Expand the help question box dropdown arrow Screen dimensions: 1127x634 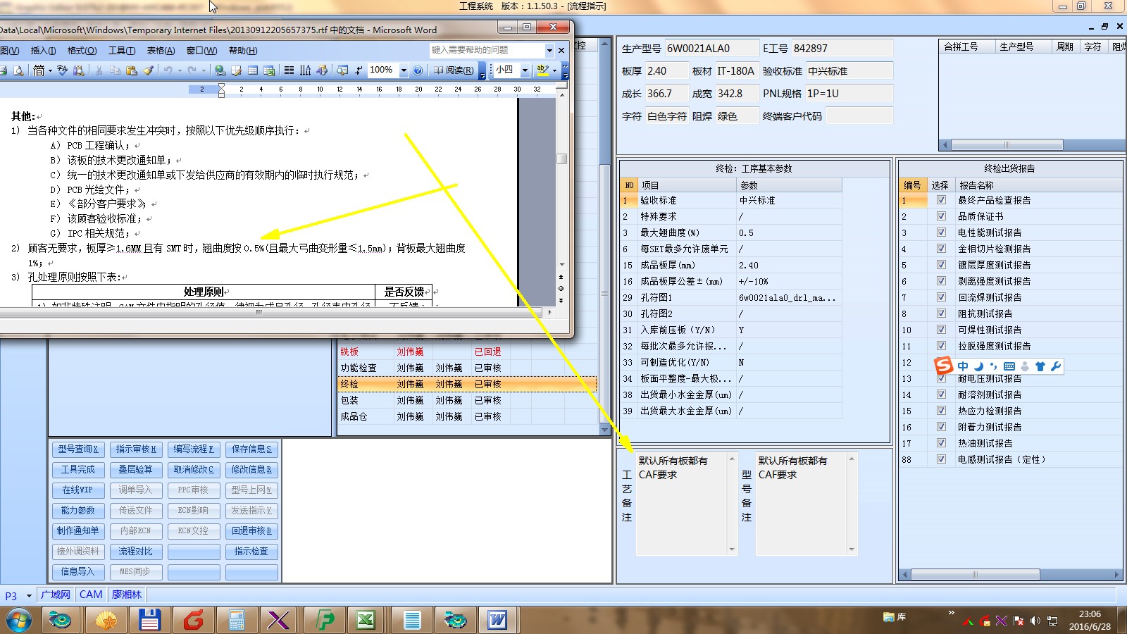(549, 51)
